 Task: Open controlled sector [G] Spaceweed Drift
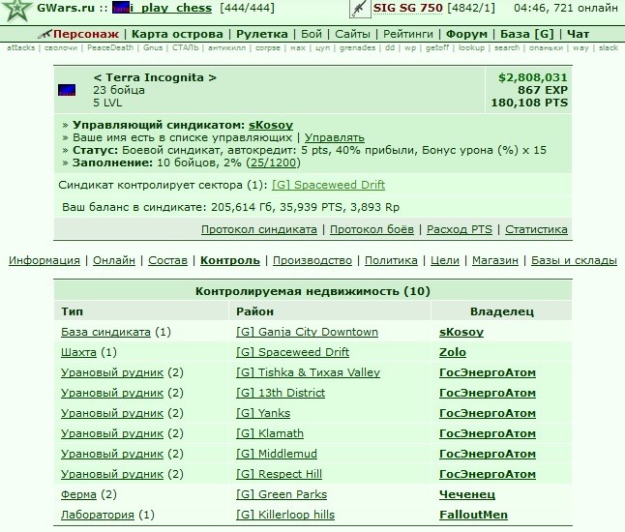pos(328,185)
